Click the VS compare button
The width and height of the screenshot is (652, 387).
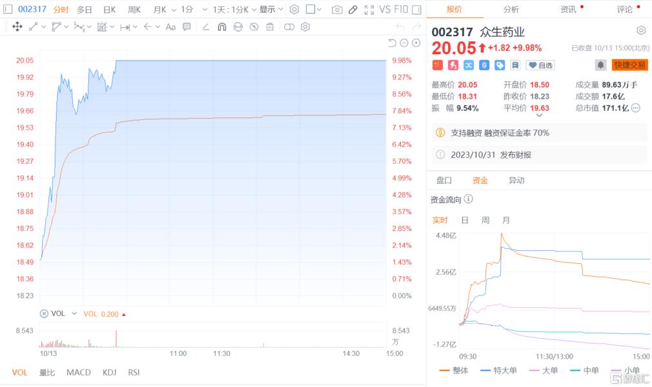[x=385, y=9]
